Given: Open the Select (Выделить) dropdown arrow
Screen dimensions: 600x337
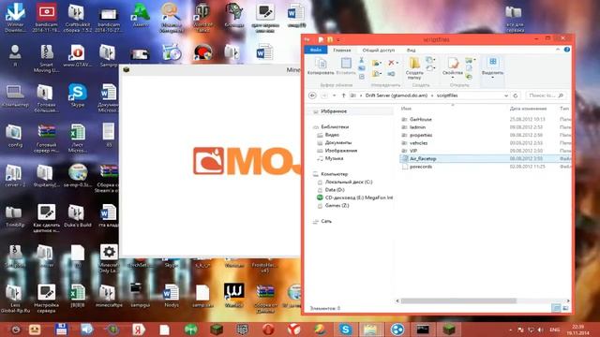Looking at the screenshot, I should coord(492,78).
